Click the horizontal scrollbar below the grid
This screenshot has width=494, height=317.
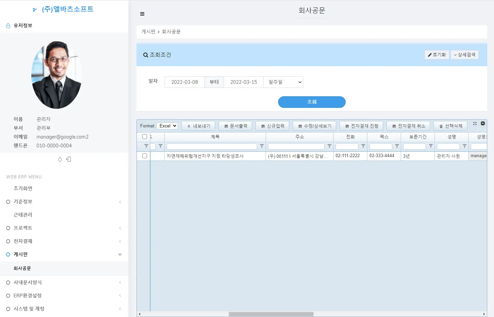click(x=270, y=314)
